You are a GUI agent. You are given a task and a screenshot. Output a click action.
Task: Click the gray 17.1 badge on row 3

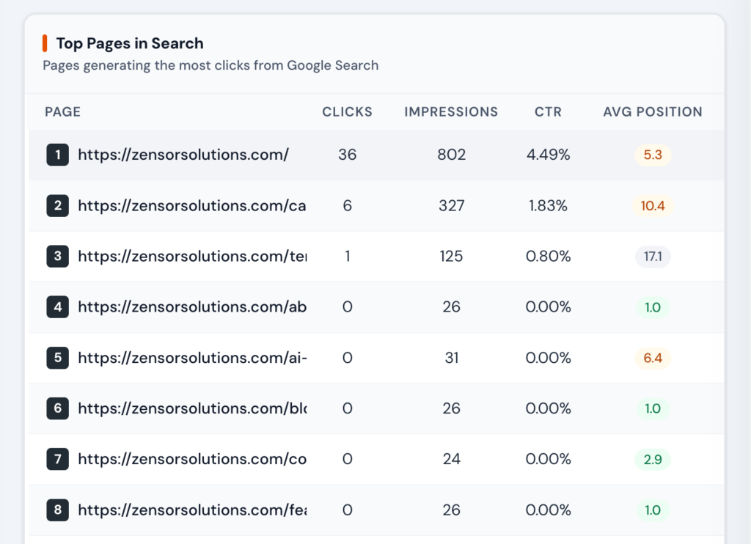[652, 257]
